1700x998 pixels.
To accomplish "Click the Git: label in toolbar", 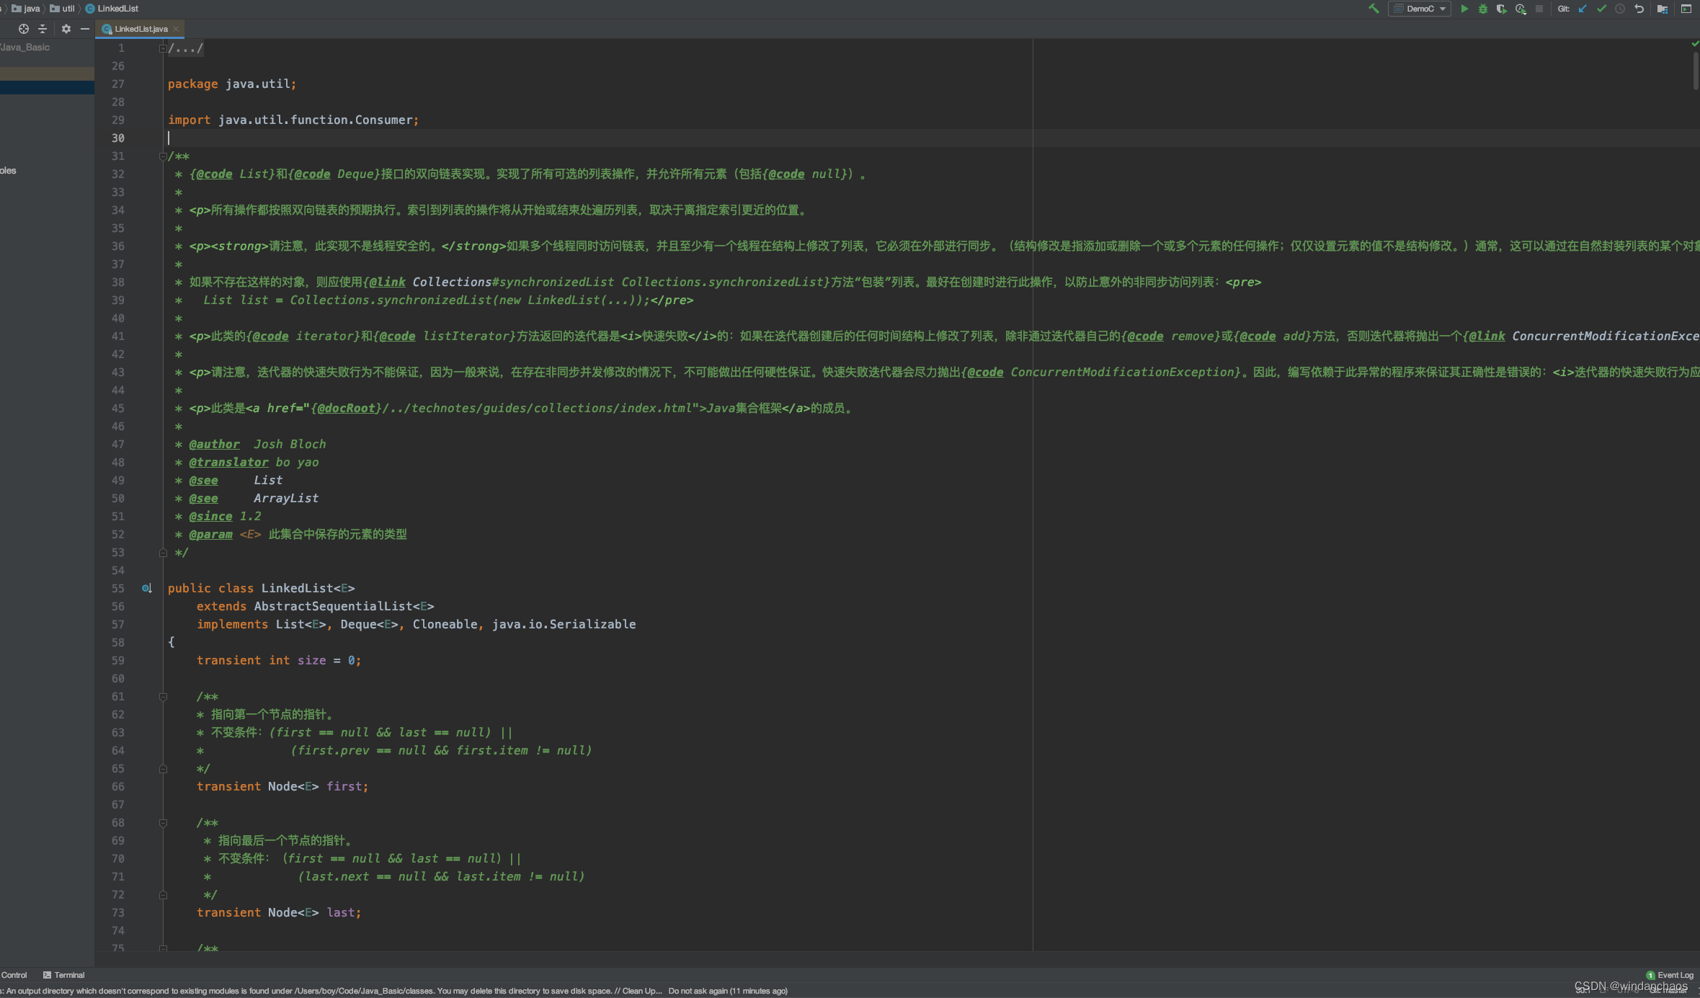I will (x=1563, y=9).
